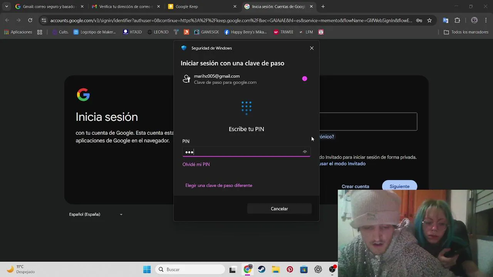Open the Chrome profile avatar
The height and width of the screenshot is (277, 493).
[x=475, y=20]
